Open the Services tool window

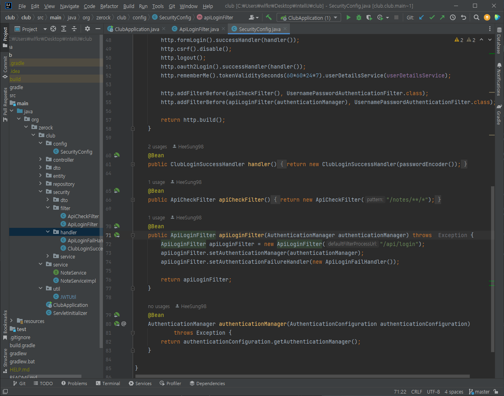click(x=140, y=383)
